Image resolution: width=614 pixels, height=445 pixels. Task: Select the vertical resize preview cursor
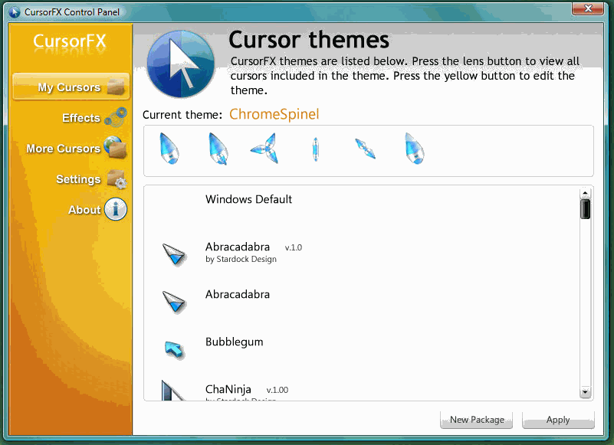(x=316, y=149)
